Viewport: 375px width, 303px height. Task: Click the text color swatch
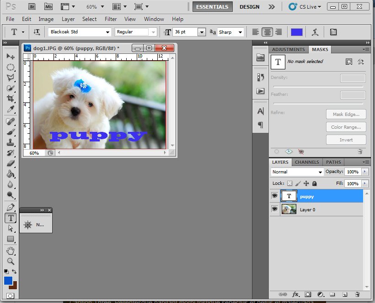pos(296,32)
